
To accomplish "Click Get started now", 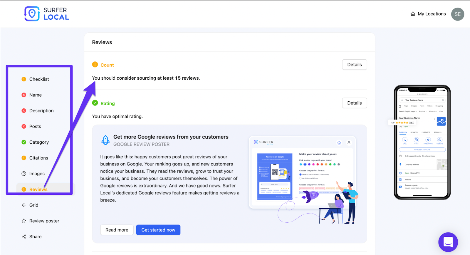I will pos(158,230).
